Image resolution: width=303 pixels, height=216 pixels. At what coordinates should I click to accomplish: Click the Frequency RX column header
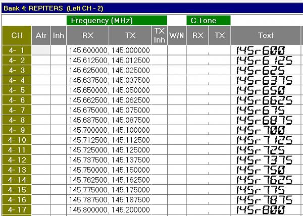tap(88, 35)
